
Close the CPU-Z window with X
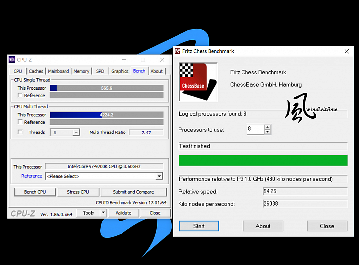click(x=162, y=60)
